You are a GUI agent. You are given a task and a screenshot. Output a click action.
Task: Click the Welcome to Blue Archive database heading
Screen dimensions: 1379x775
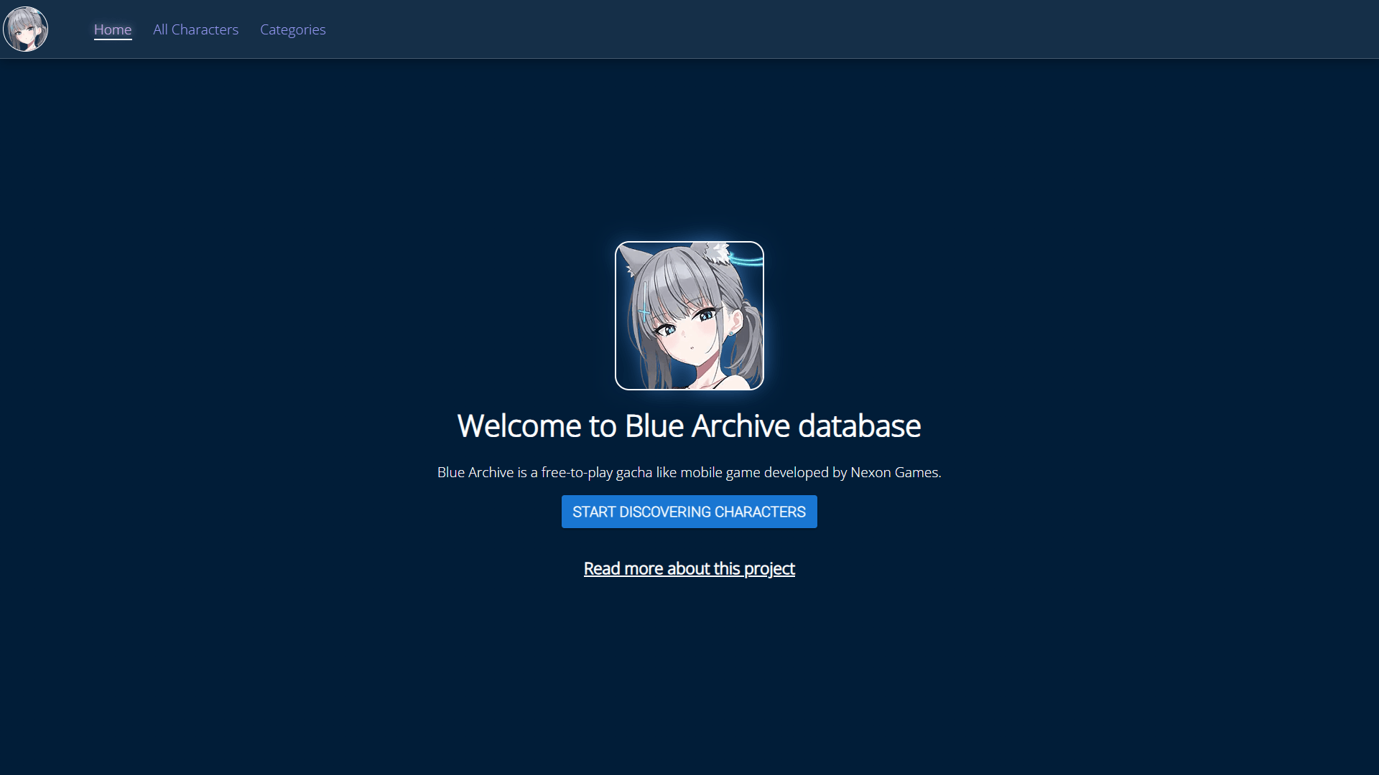pyautogui.click(x=689, y=426)
